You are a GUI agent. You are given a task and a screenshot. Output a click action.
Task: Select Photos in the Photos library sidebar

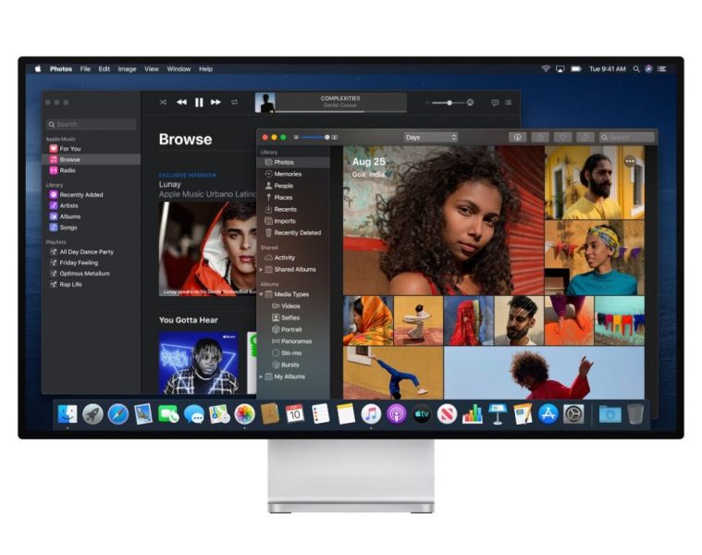pyautogui.click(x=294, y=162)
